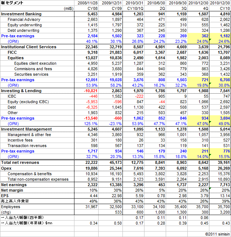
Task: Select the 2,663 Financial Advisory CY08 value
Action: [x=92, y=19]
